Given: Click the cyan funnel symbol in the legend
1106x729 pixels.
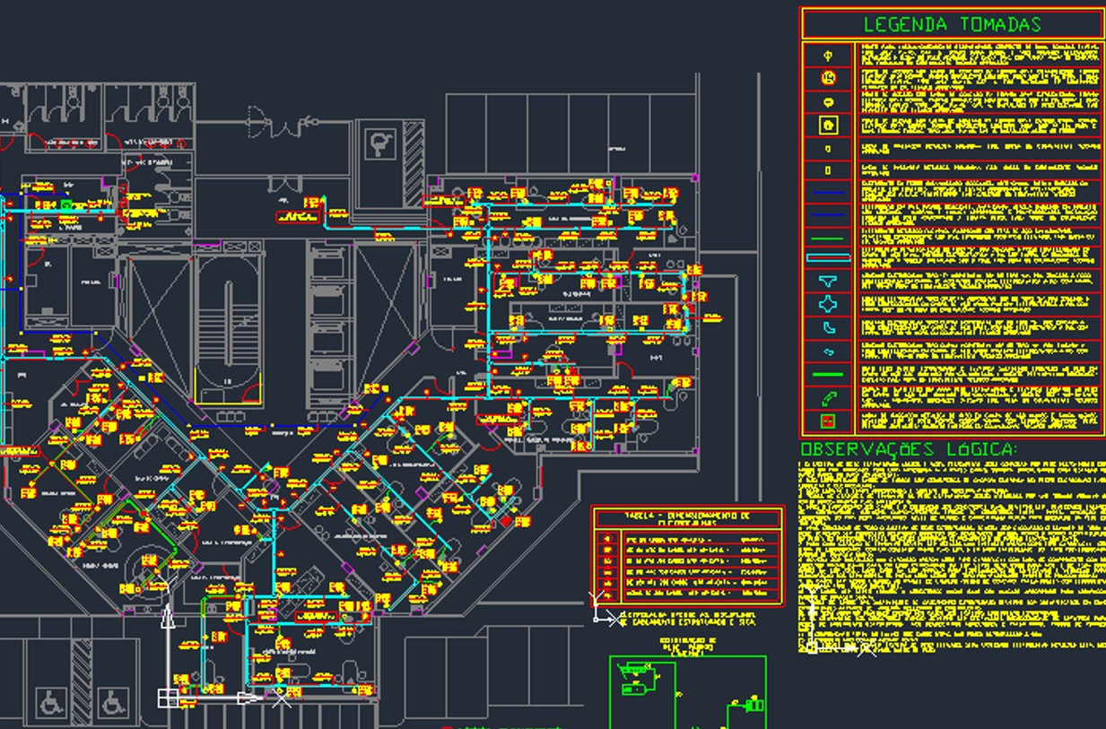Looking at the screenshot, I should point(828,282).
